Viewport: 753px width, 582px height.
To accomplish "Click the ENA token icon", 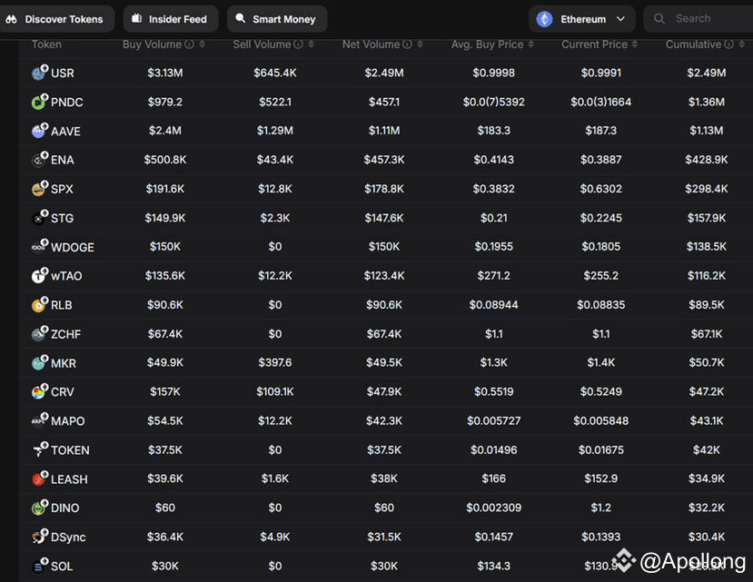I will coord(40,160).
